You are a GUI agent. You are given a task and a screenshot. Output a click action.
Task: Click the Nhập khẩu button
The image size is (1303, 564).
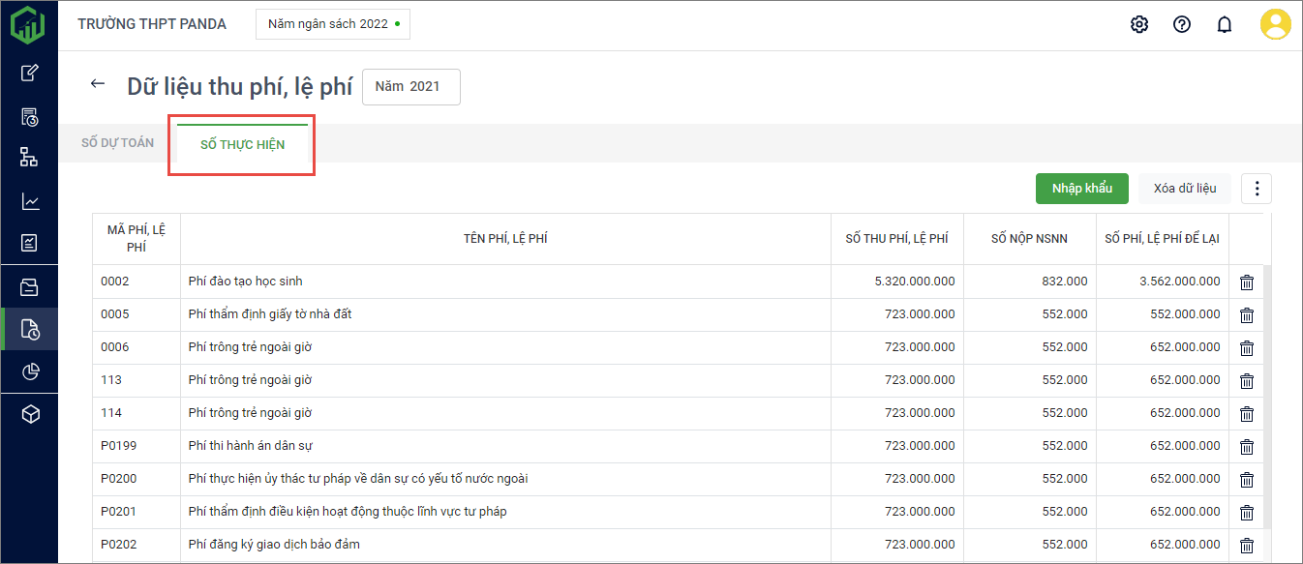tap(1081, 189)
